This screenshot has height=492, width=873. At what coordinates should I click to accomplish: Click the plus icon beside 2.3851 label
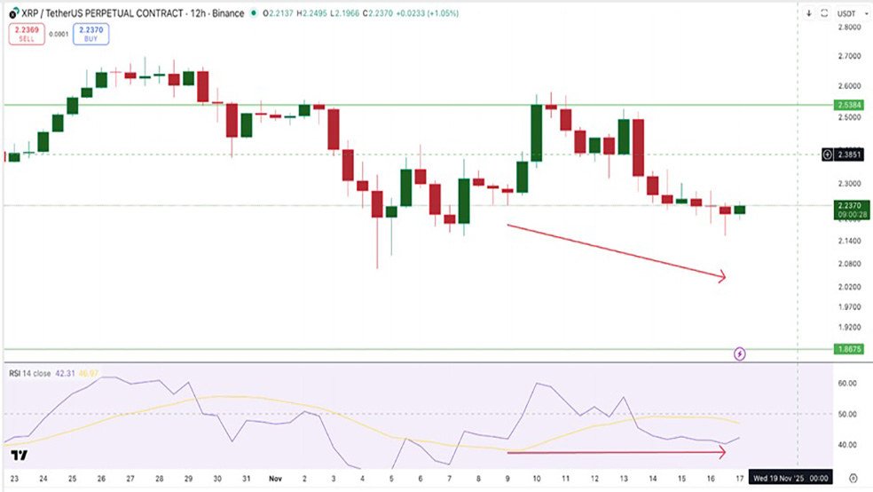click(828, 155)
